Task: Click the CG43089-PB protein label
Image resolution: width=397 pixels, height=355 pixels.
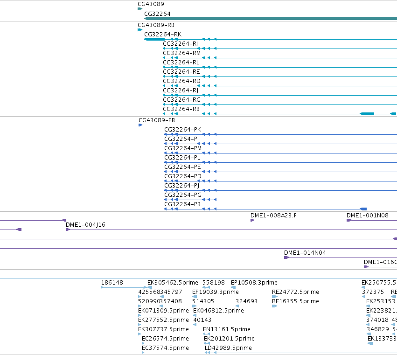Action: pyautogui.click(x=157, y=120)
